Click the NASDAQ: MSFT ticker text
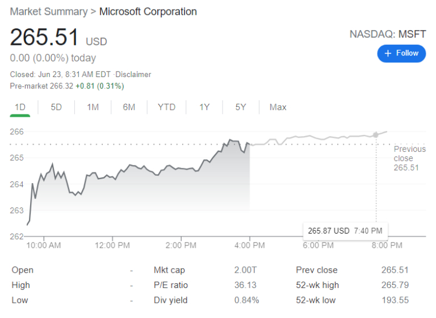Viewport: 436px width, 318px height. (x=388, y=34)
